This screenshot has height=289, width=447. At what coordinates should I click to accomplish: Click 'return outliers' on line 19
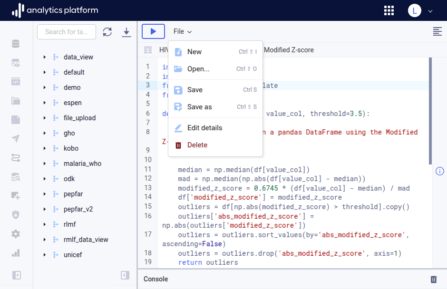208,262
